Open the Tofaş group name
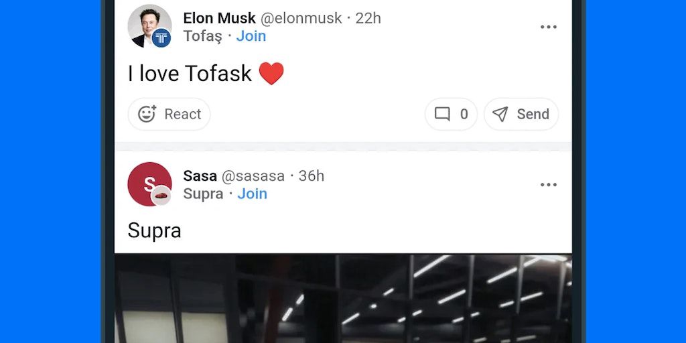The image size is (686, 343). point(202,36)
